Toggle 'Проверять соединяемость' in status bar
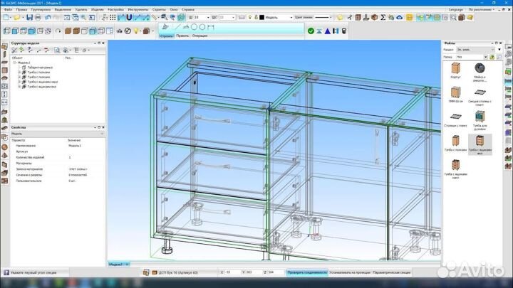 [x=307, y=272]
